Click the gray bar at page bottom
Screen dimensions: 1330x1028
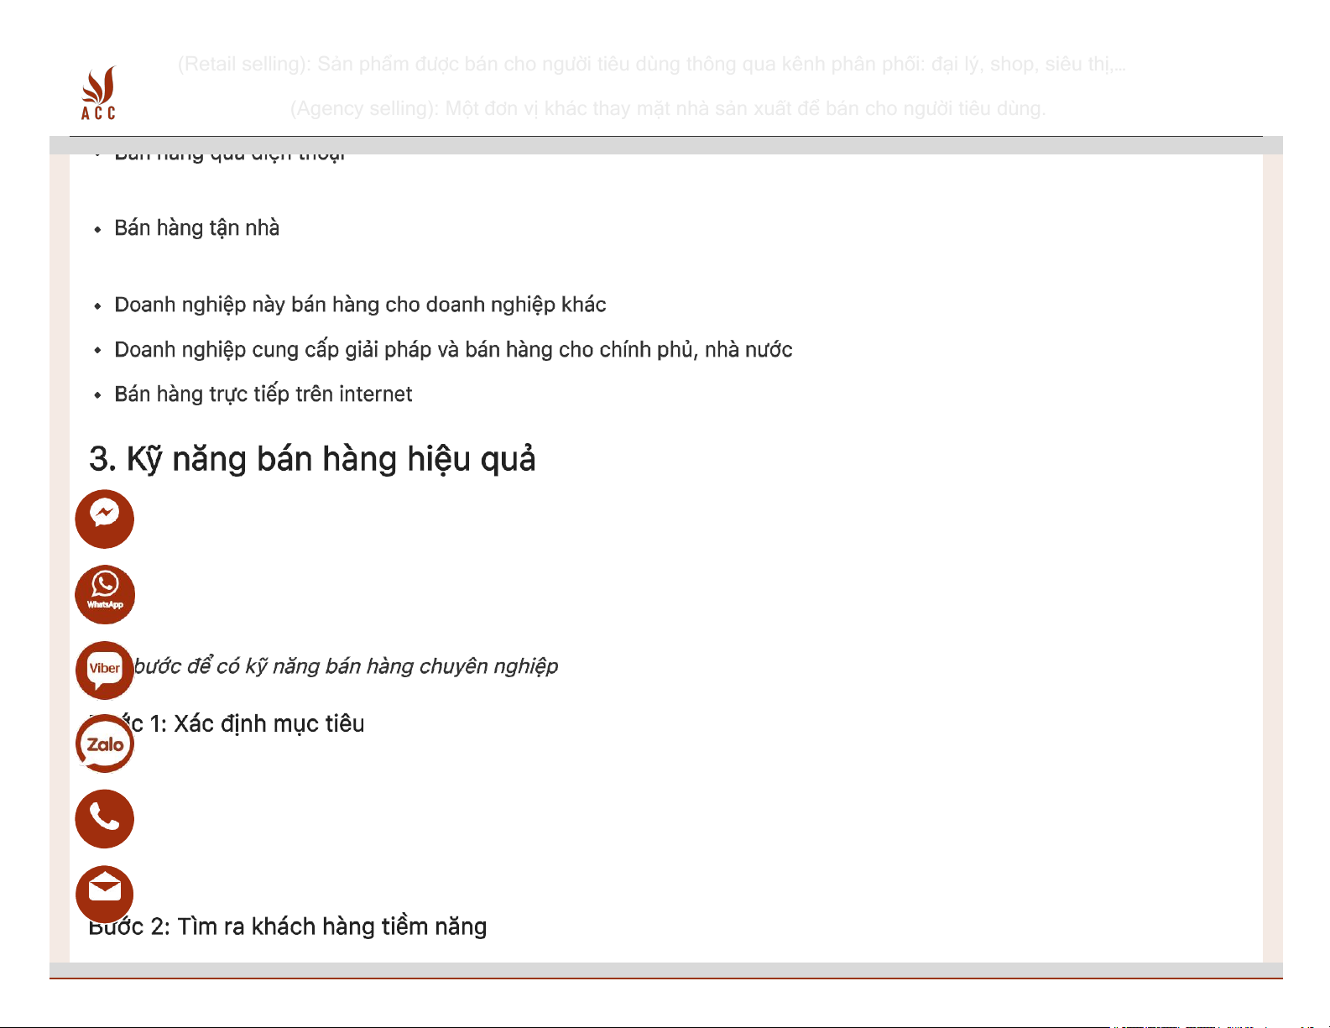tap(665, 970)
